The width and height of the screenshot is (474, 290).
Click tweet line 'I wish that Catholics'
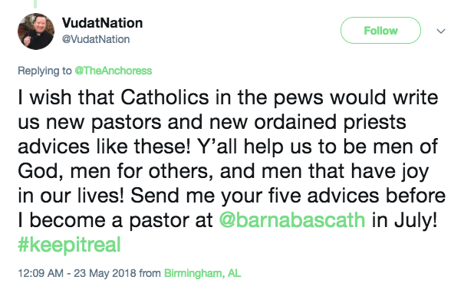click(x=114, y=97)
